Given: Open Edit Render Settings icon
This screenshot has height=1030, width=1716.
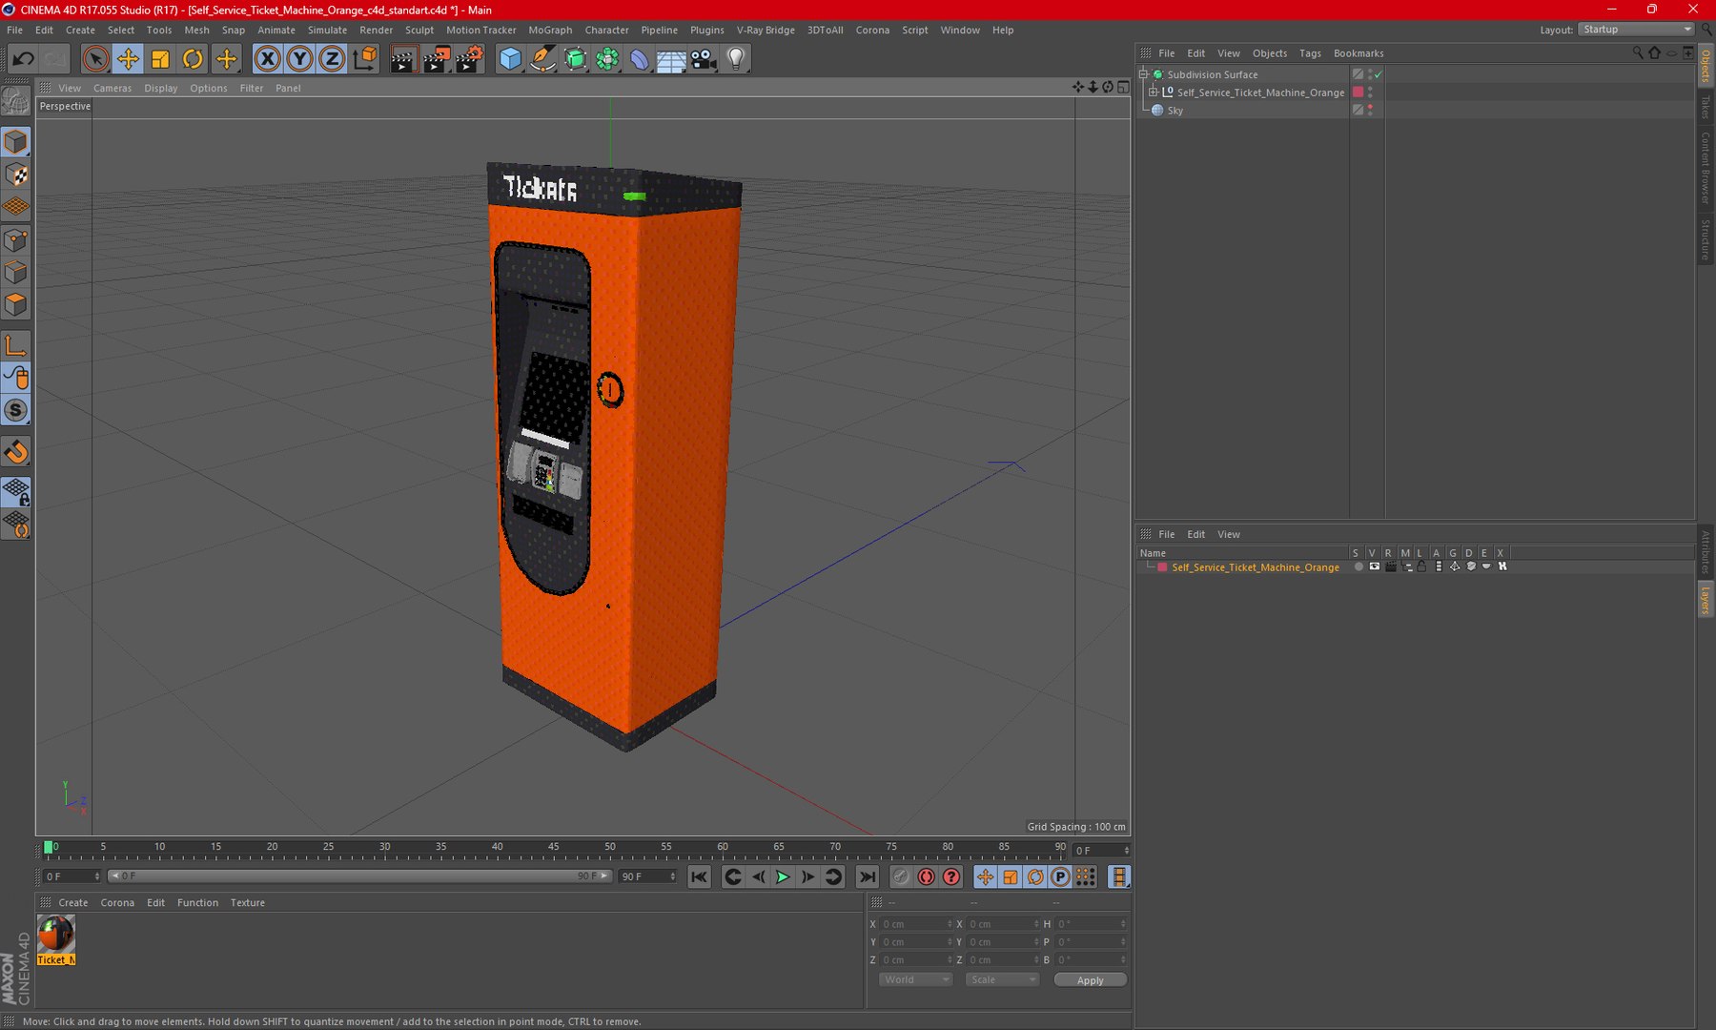Looking at the screenshot, I should pyautogui.click(x=469, y=59).
